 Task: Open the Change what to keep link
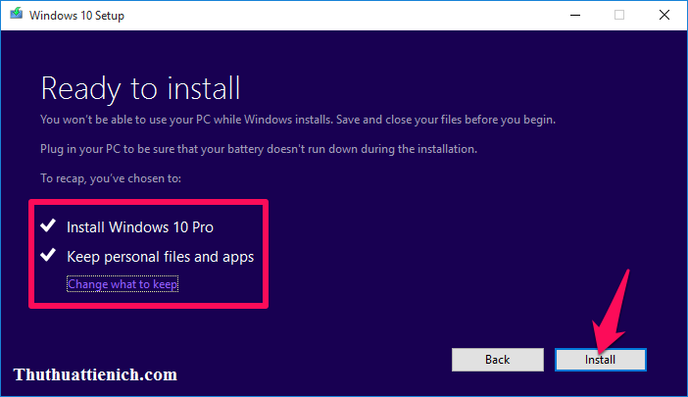click(x=123, y=284)
